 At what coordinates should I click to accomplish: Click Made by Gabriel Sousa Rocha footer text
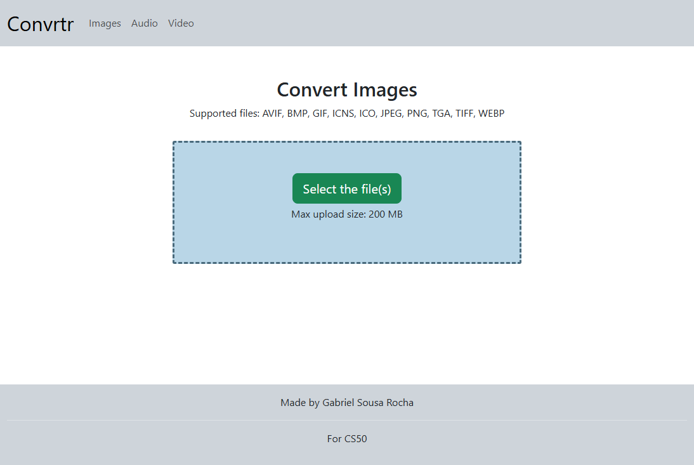pyautogui.click(x=347, y=403)
